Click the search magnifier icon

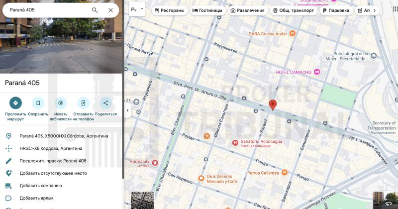pos(95,10)
